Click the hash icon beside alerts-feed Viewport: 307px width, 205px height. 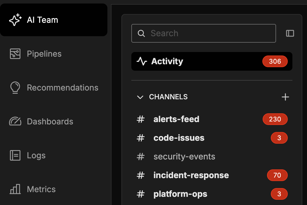(x=141, y=119)
